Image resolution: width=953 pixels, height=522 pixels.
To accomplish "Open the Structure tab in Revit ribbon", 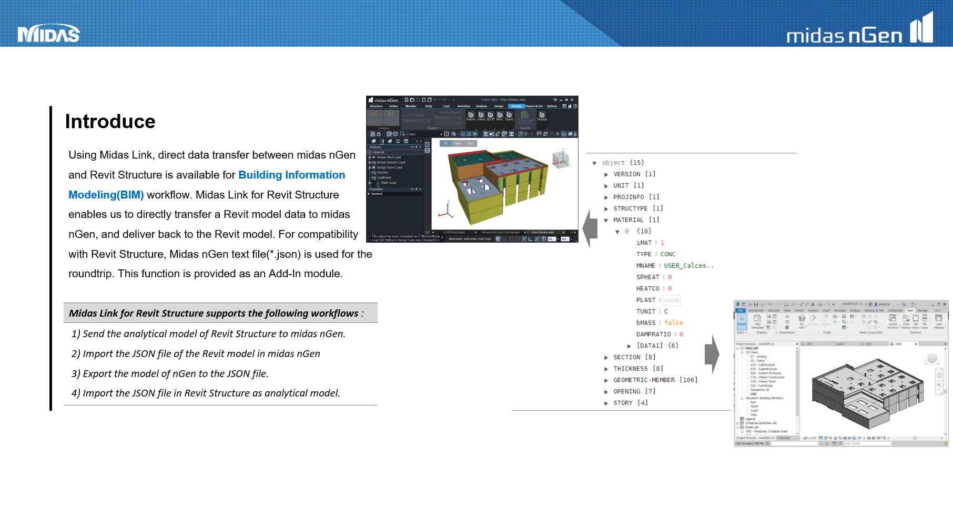I will (x=773, y=310).
